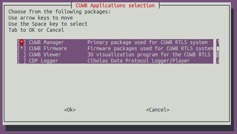Uncheck the CUWB Firmware checkbox
Screen dimensions: 237x134
pyautogui.click(x=22, y=48)
